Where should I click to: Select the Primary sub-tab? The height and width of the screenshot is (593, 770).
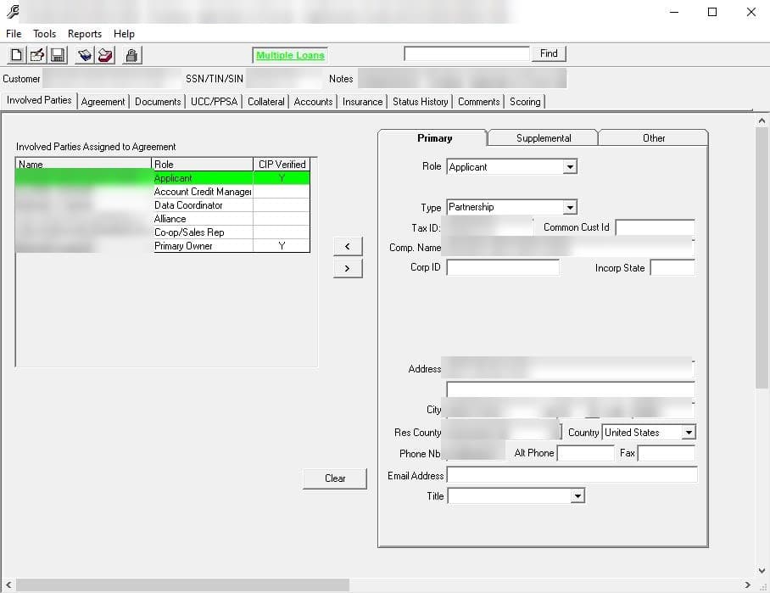coord(434,138)
